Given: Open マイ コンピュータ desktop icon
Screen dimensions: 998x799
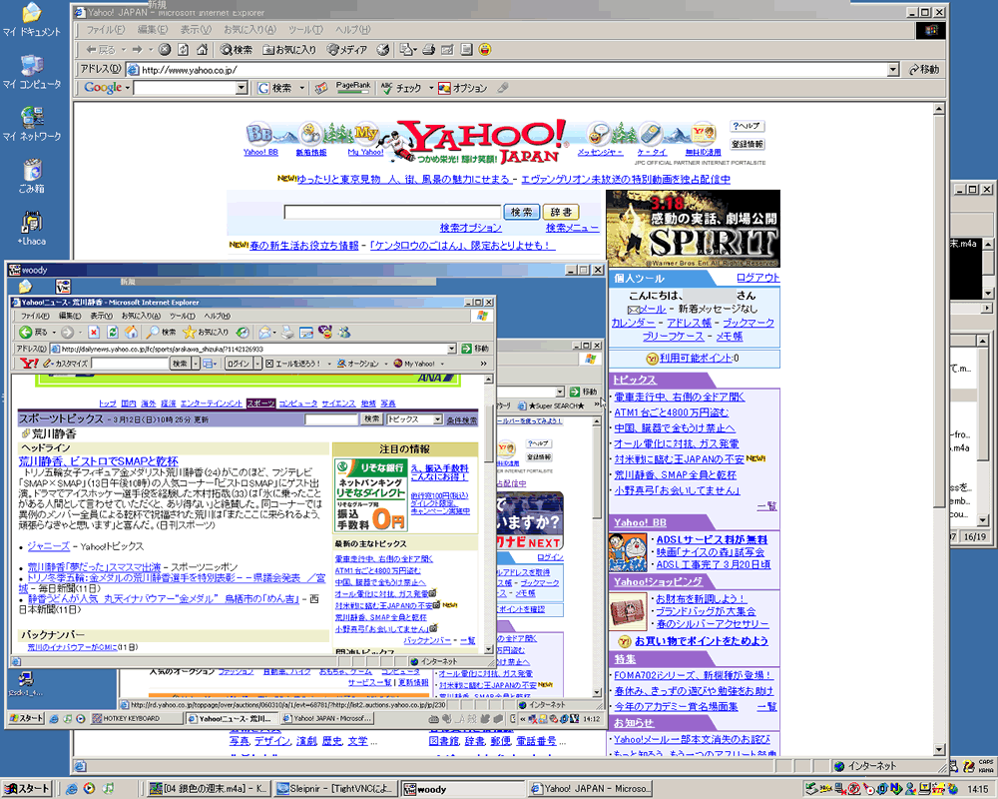Looking at the screenshot, I should 32,72.
